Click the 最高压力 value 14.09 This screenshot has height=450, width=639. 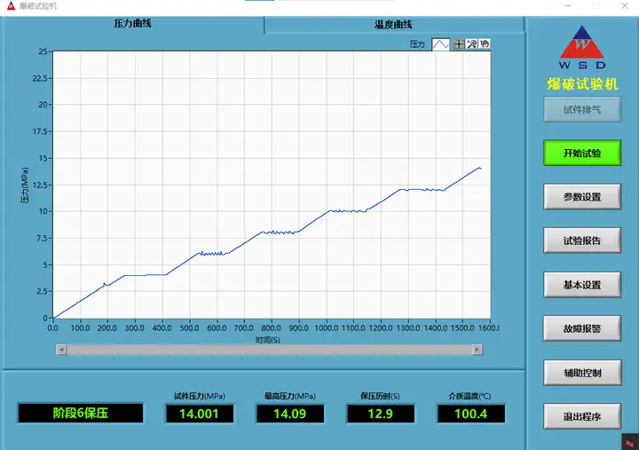click(x=289, y=414)
